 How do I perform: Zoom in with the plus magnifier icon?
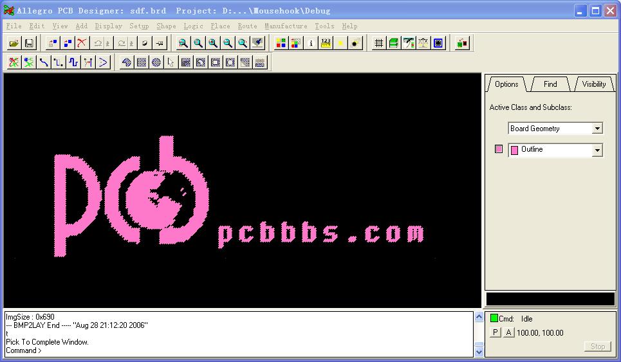(212, 42)
